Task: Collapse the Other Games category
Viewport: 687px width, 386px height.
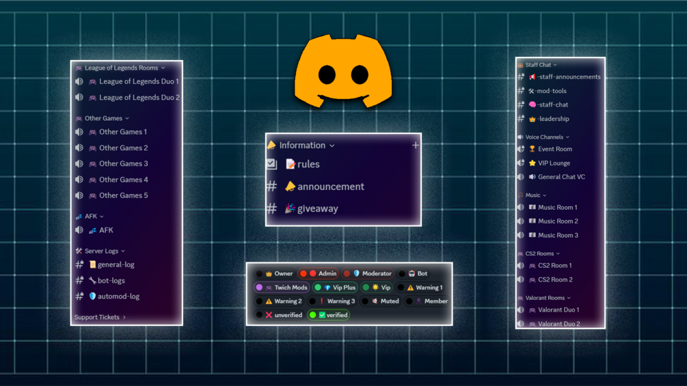Action: [103, 118]
